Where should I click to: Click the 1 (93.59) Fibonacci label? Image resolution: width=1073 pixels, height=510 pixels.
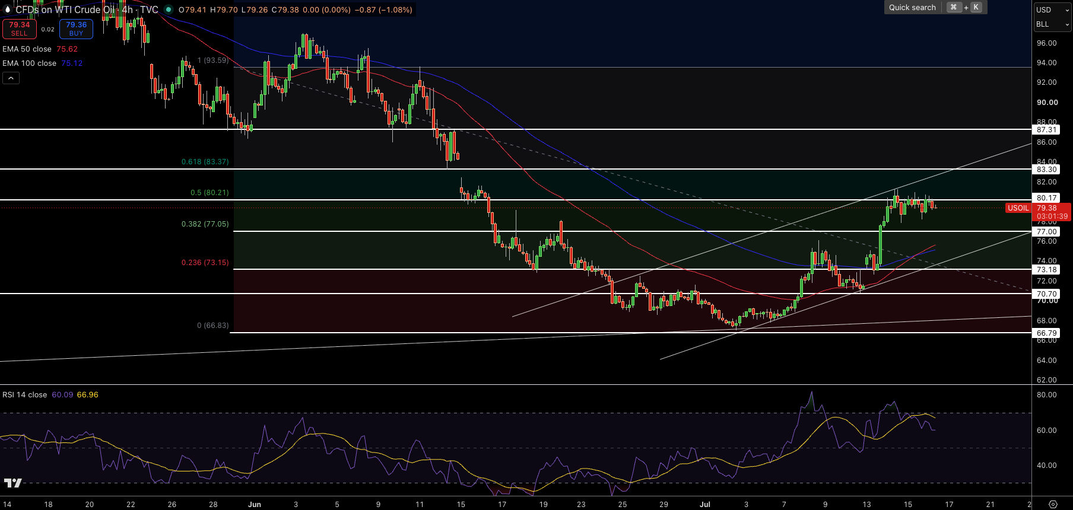pos(213,60)
